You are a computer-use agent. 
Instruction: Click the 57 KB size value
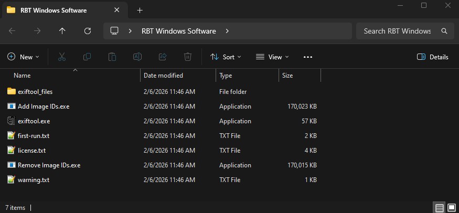pyautogui.click(x=309, y=121)
